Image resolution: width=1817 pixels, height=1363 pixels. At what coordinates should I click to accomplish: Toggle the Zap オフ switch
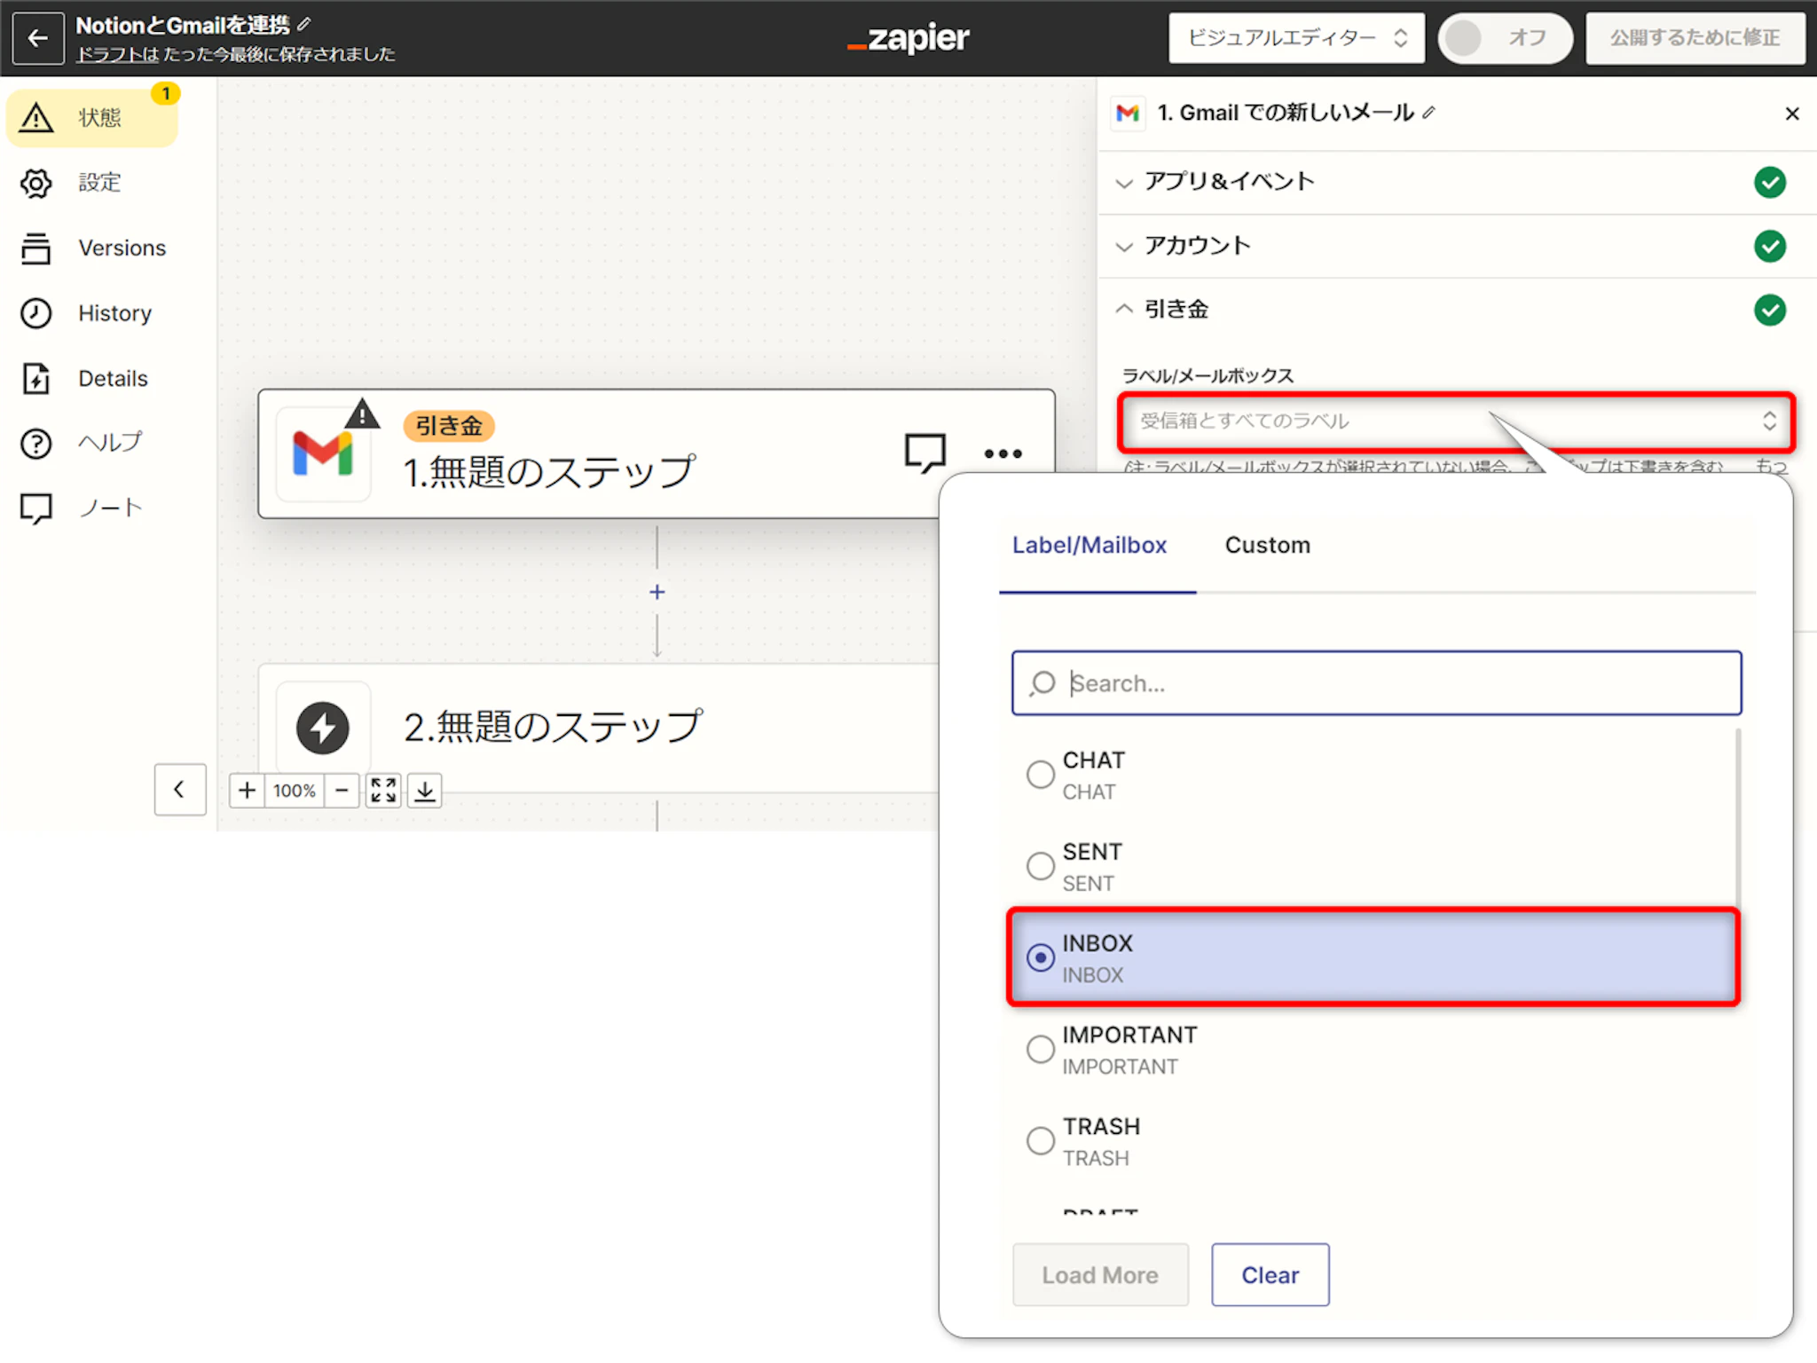pyautogui.click(x=1504, y=38)
